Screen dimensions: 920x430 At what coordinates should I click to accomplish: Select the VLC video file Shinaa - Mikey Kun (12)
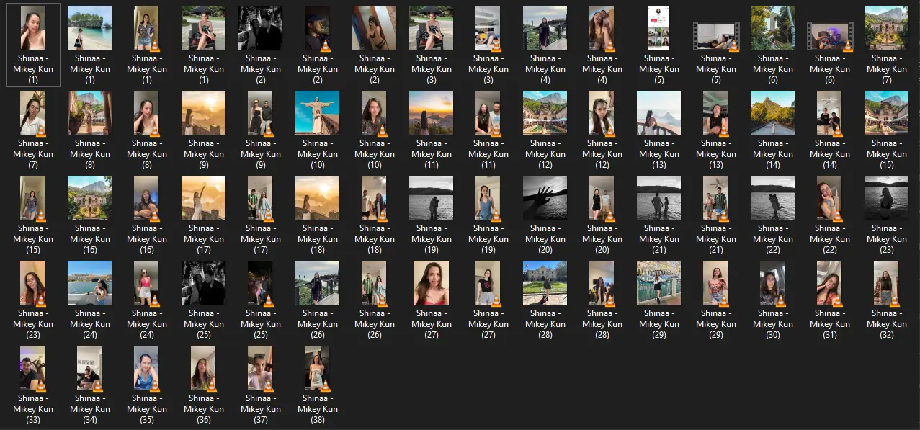tap(602, 113)
